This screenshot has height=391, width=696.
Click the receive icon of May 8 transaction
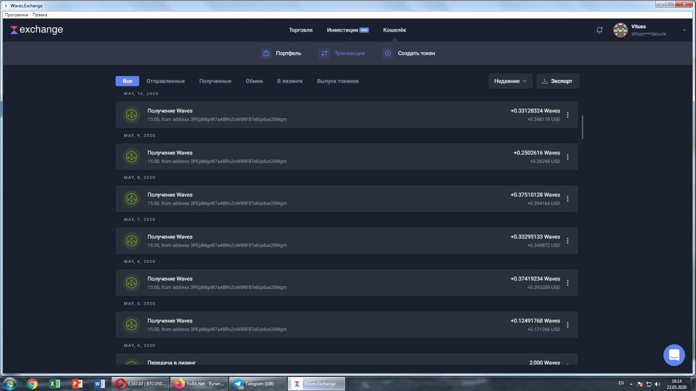coord(130,199)
